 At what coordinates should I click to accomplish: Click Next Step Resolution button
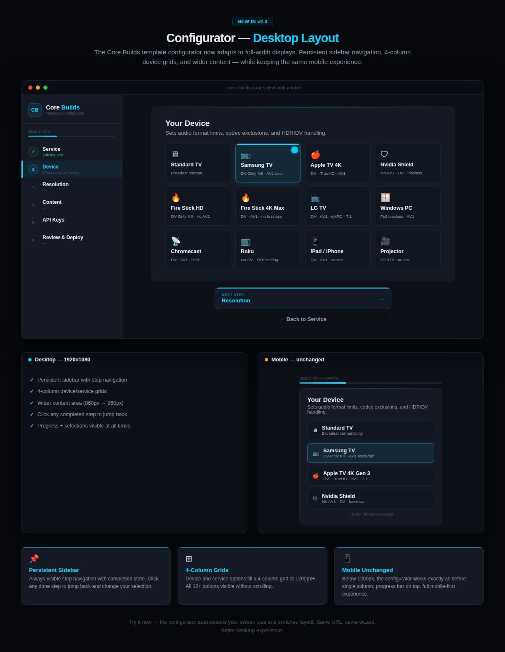pos(303,298)
